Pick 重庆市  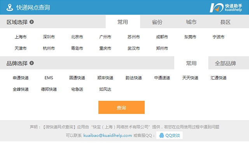click(x=105, y=48)
